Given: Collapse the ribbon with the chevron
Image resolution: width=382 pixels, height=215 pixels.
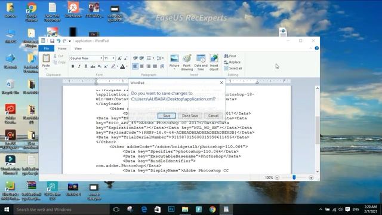Looking at the screenshot, I should 310,48.
